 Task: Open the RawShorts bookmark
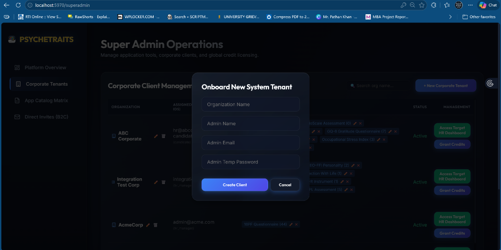89,17
